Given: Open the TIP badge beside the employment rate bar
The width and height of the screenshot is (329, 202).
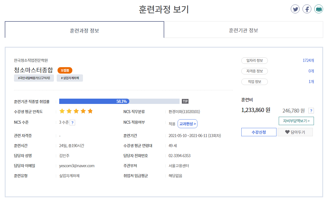Looking at the screenshot, I should 185,101.
